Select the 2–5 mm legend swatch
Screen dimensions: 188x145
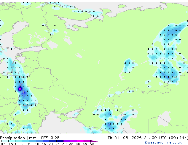click(26, 141)
